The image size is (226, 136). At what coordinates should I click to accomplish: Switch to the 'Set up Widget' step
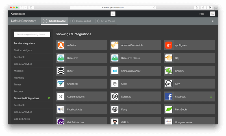pos(105,21)
